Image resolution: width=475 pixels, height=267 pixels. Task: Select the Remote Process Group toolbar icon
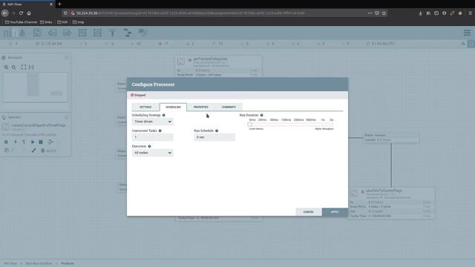[x=97, y=33]
